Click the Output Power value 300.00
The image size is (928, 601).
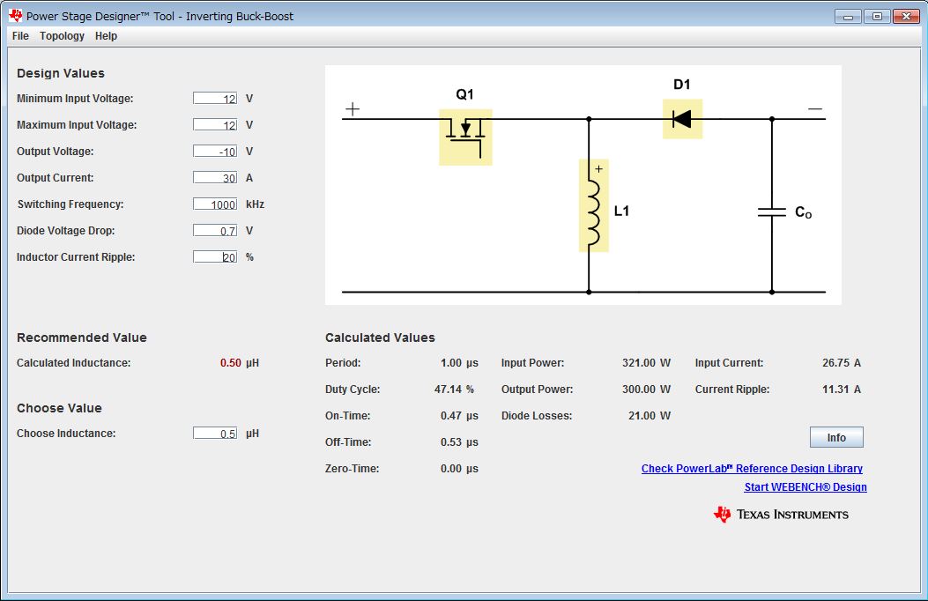click(639, 390)
